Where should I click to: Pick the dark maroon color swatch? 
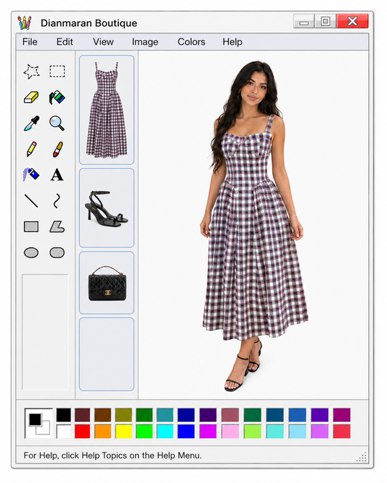[82, 415]
